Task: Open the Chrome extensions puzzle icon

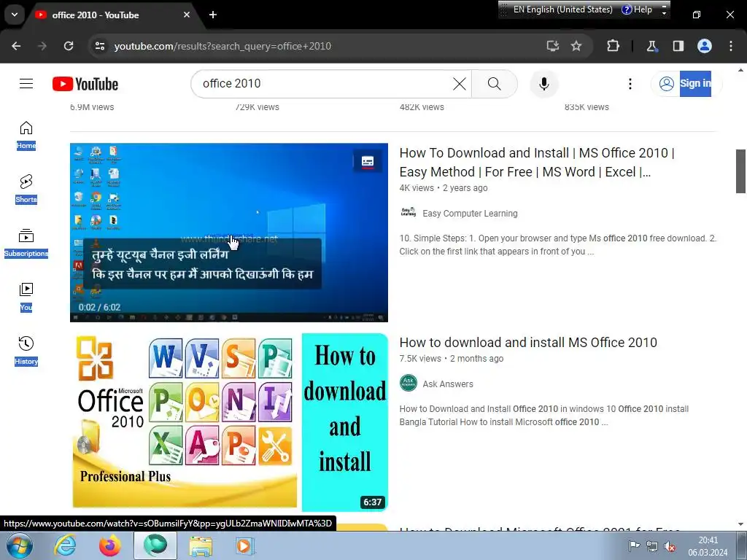Action: [x=613, y=46]
